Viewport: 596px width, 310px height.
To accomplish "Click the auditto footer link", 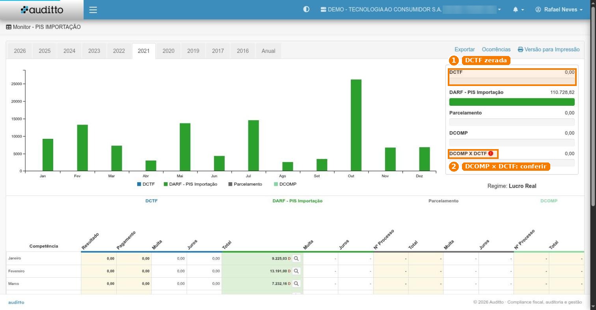I will 16,303.
